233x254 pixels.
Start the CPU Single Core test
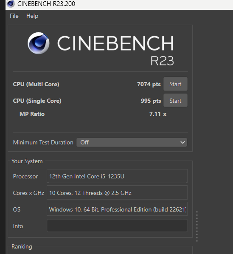tap(175, 101)
